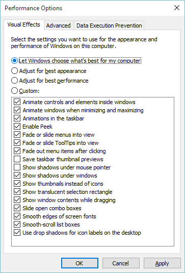This screenshot has height=273, width=185.
Task: Disable Smooth-scroll list boxes
Action: click(17, 225)
